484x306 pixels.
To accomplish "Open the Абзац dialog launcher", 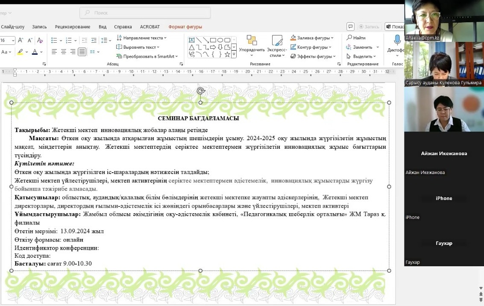I will [181, 64].
